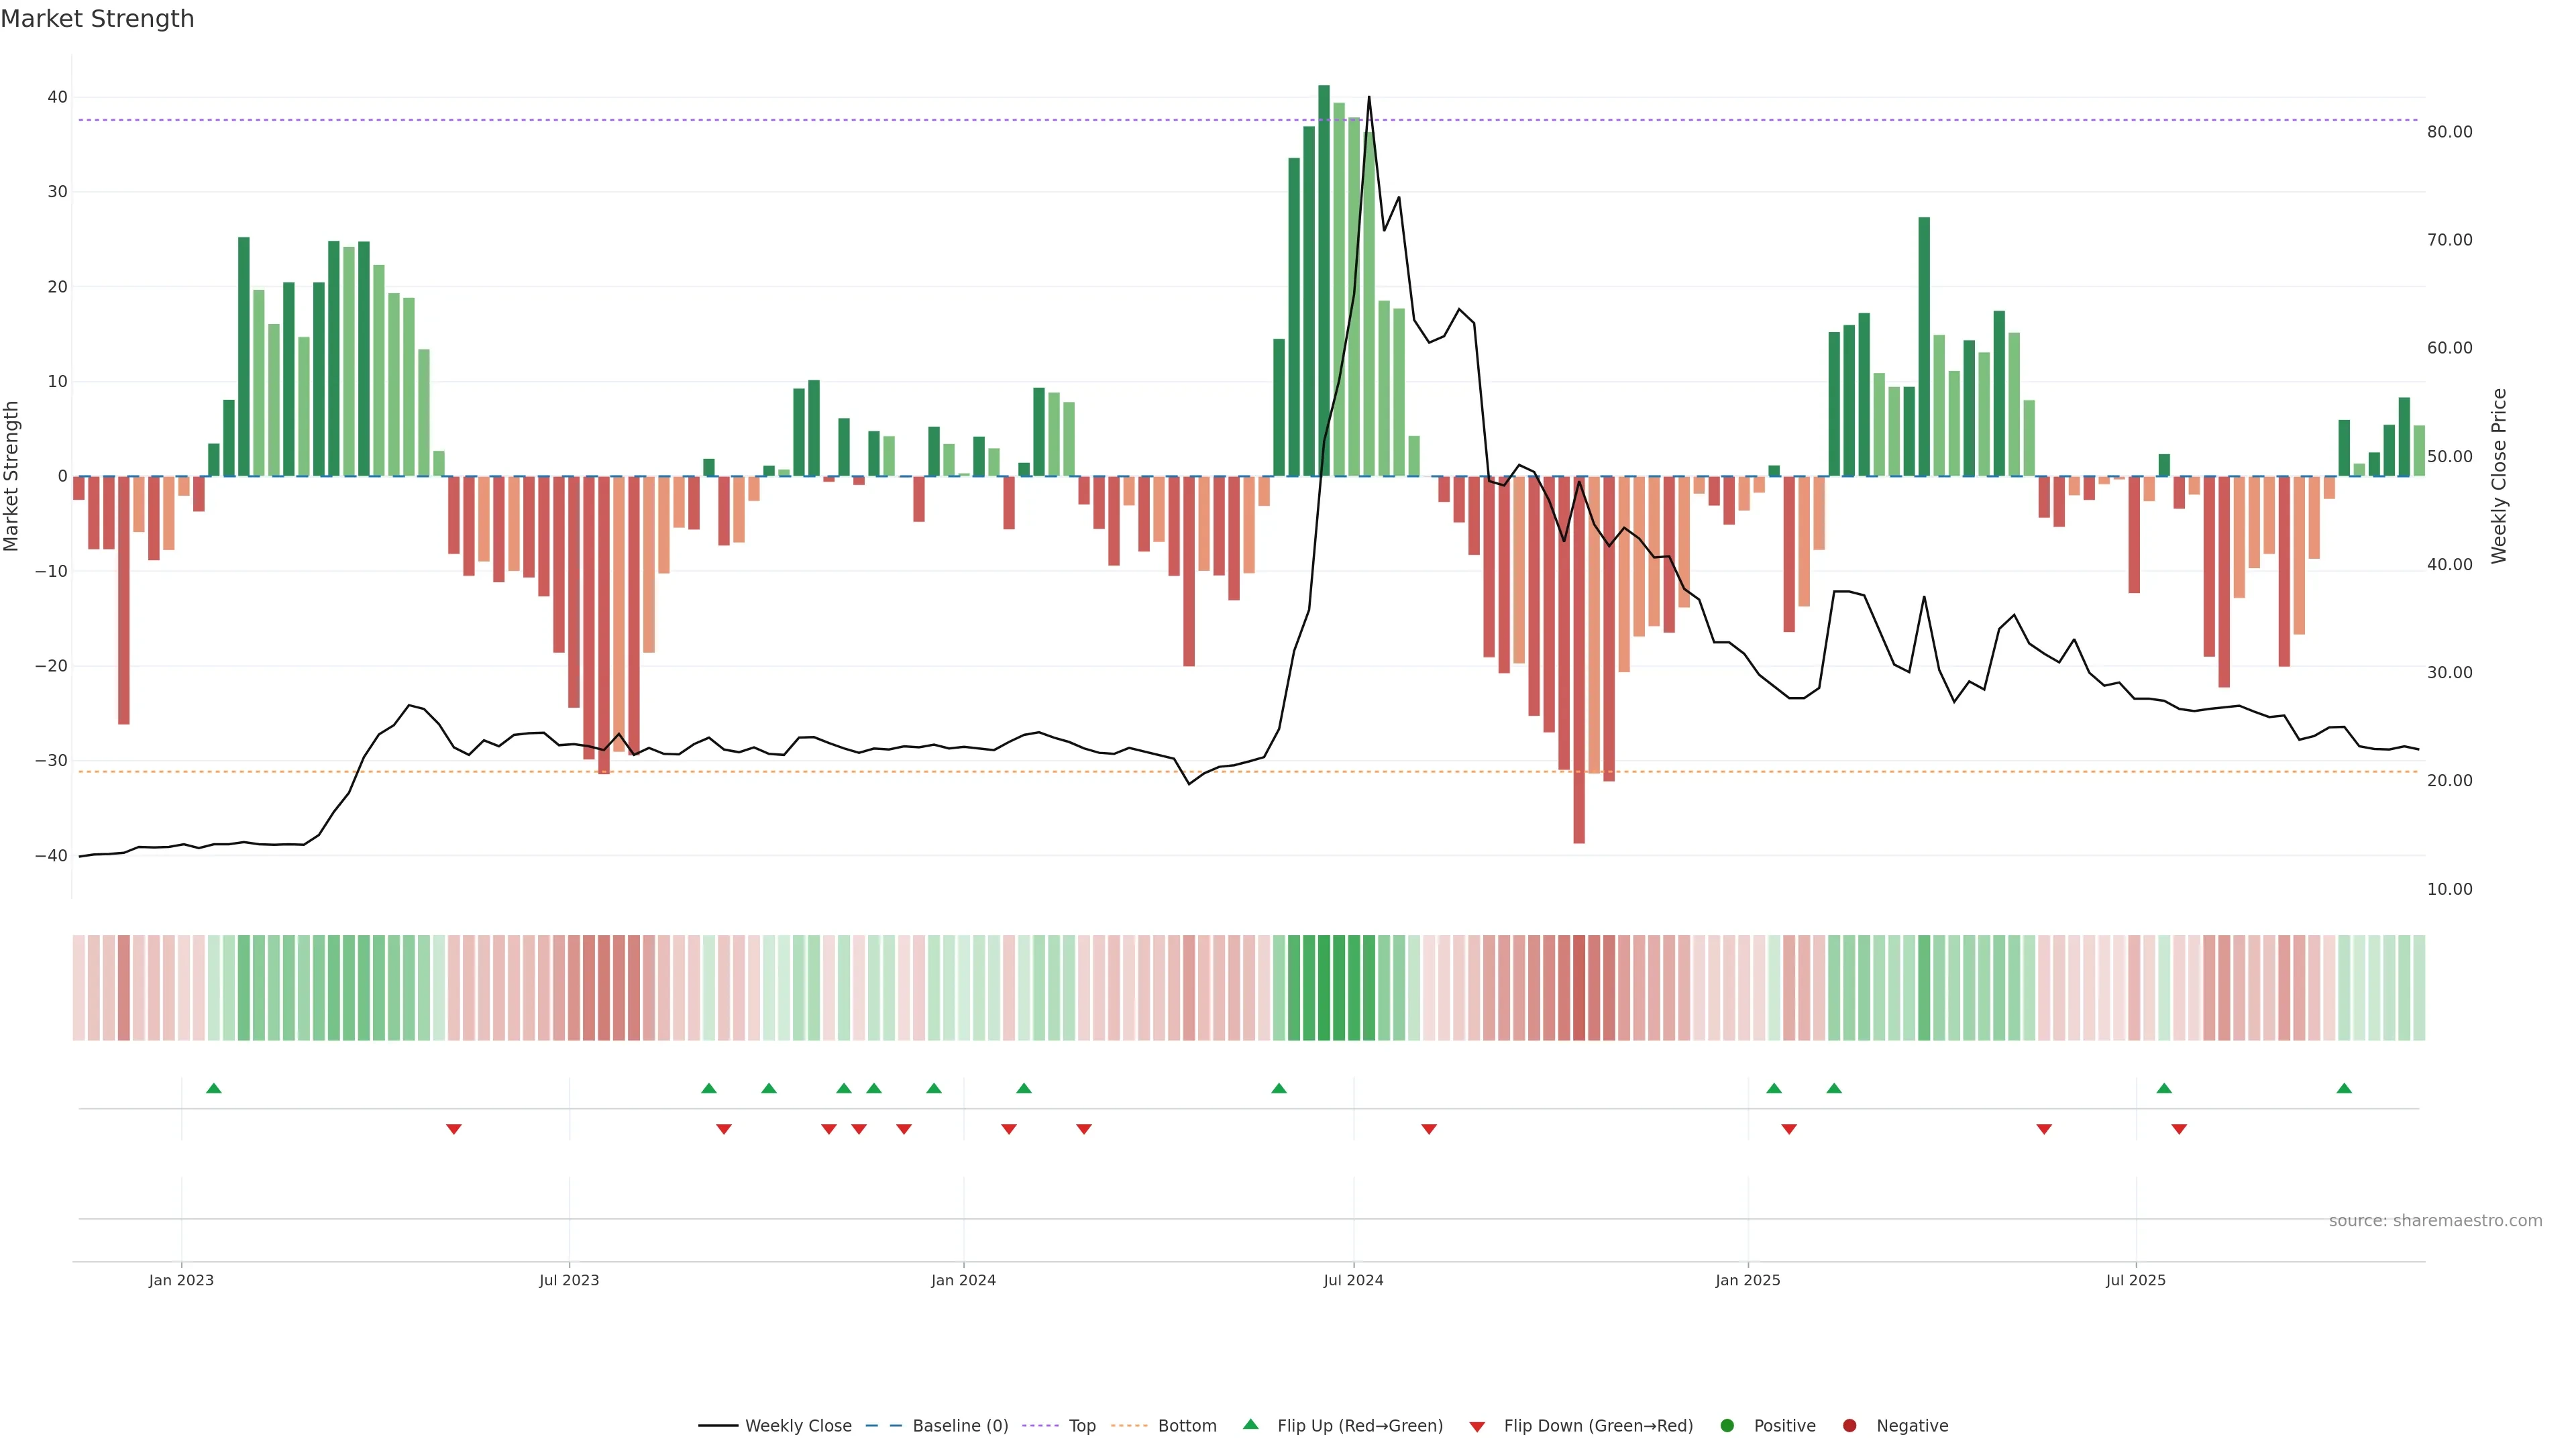
Task: Click the Flip Up green triangle legend icon
Action: pyautogui.click(x=1250, y=1425)
